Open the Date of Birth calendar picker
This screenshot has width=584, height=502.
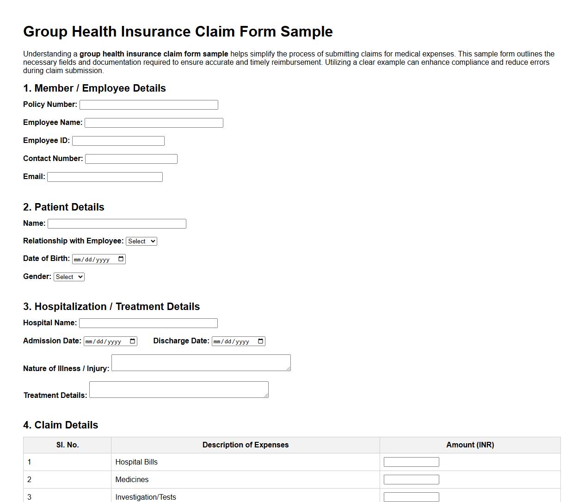(x=121, y=259)
